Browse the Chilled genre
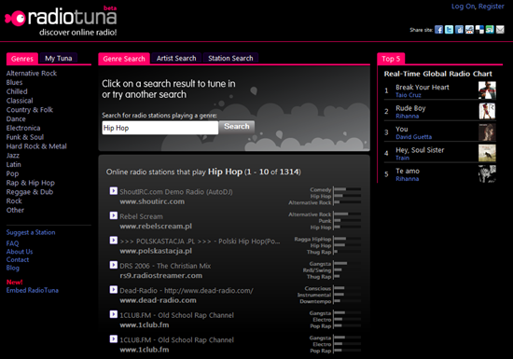Screen dimensions: 513x359 click(x=17, y=91)
